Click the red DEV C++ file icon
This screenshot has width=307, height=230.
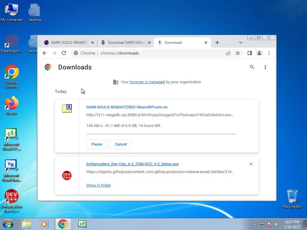click(x=67, y=175)
